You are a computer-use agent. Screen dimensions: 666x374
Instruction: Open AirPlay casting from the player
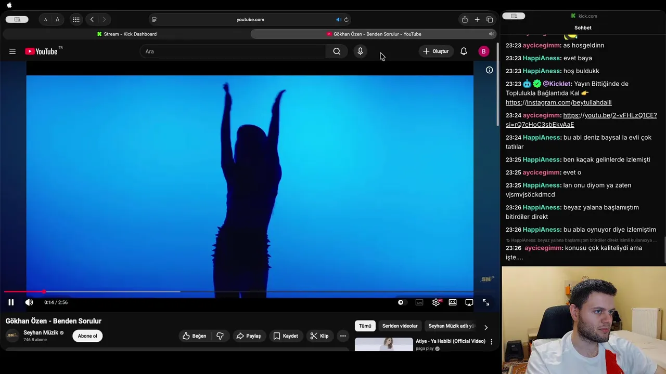click(469, 302)
